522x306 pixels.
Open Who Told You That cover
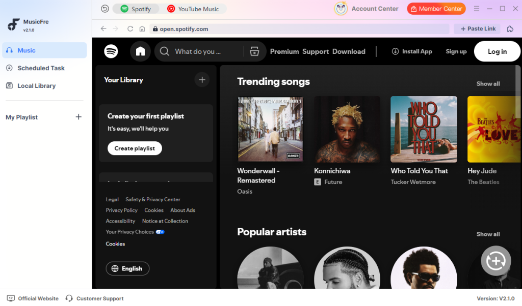pos(424,129)
